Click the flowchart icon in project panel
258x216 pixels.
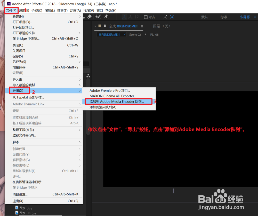click(x=88, y=76)
